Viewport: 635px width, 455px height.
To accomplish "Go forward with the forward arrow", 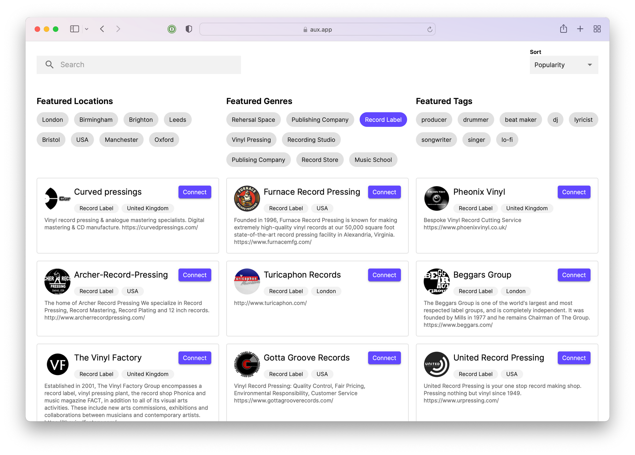I will coord(118,29).
